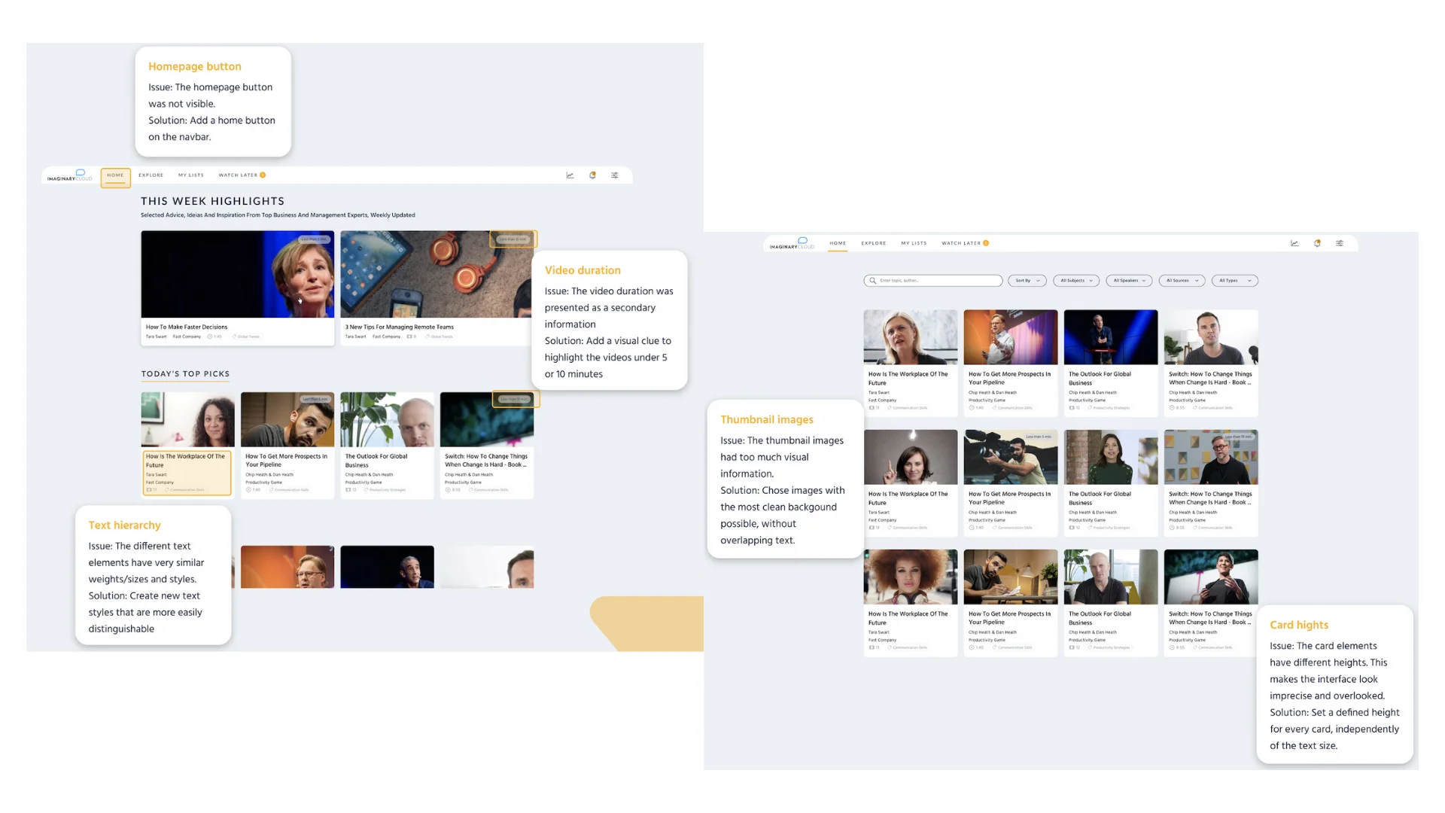This screenshot has height=813, width=1445.
Task: Open Watch Later in the highlights mockup navbar
Action: (x=238, y=175)
